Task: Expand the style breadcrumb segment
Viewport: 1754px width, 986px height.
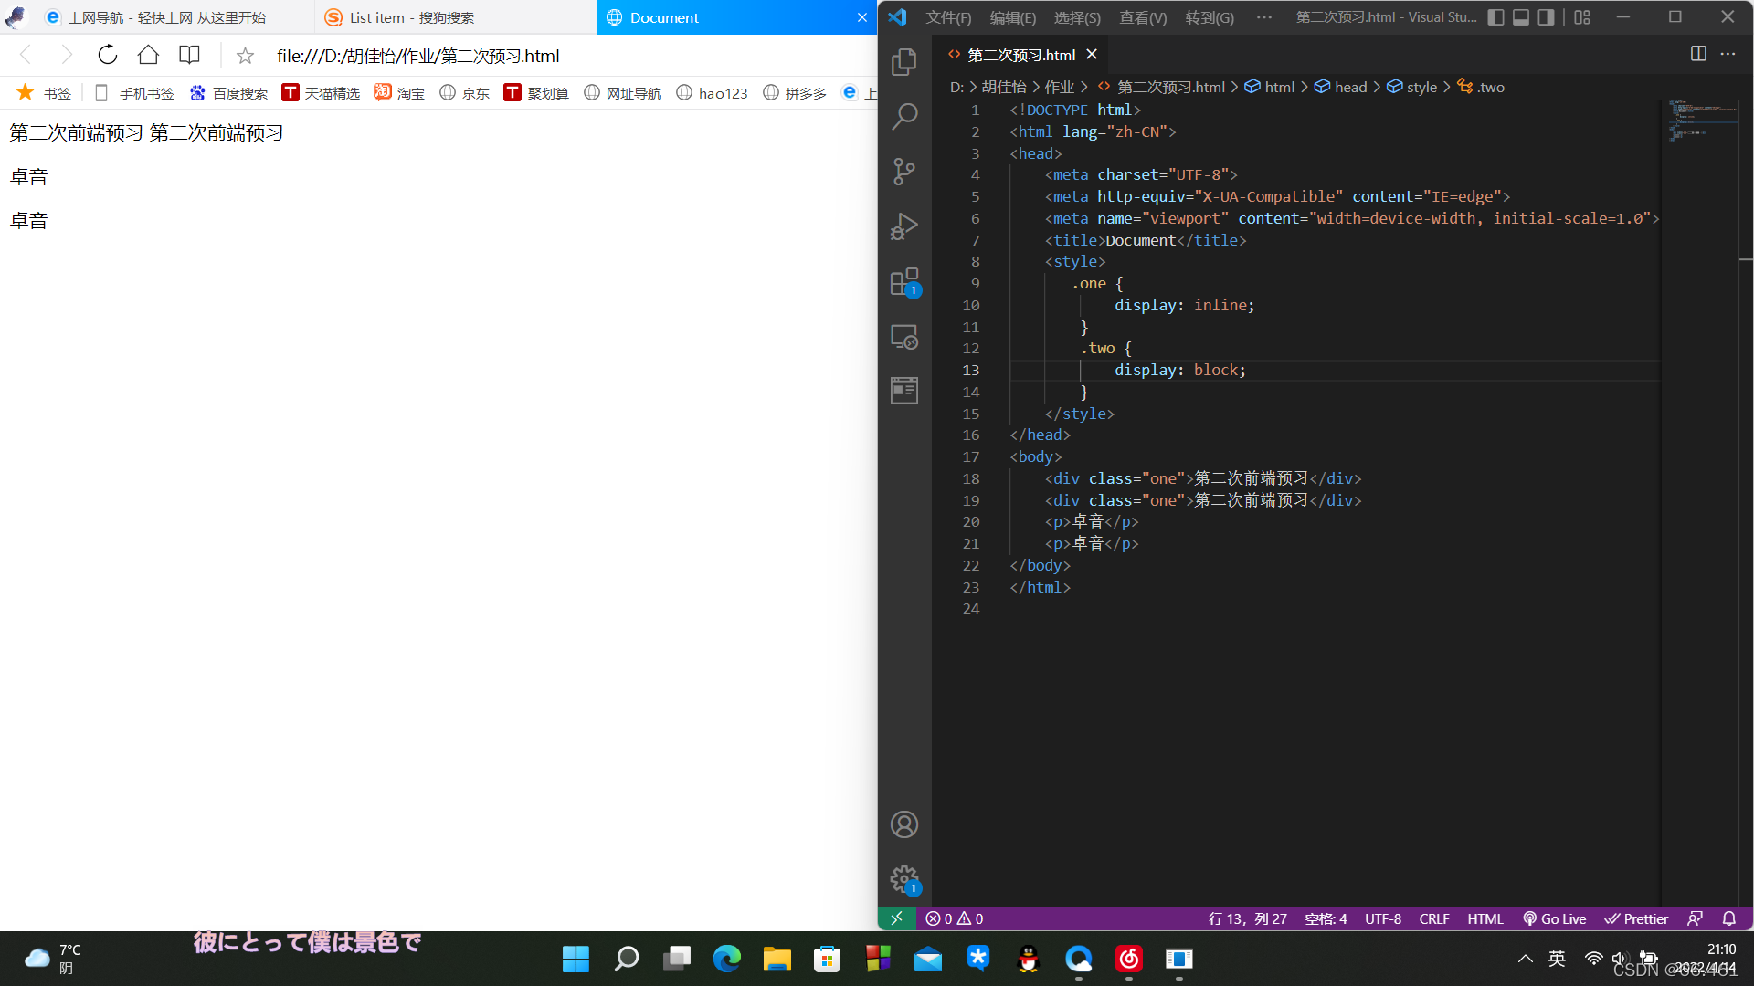Action: pos(1421,87)
